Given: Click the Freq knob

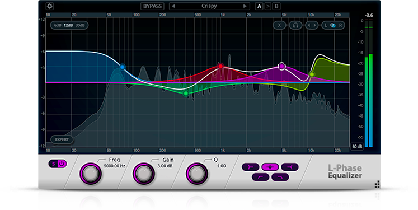Looking at the screenshot, I should [x=91, y=174].
